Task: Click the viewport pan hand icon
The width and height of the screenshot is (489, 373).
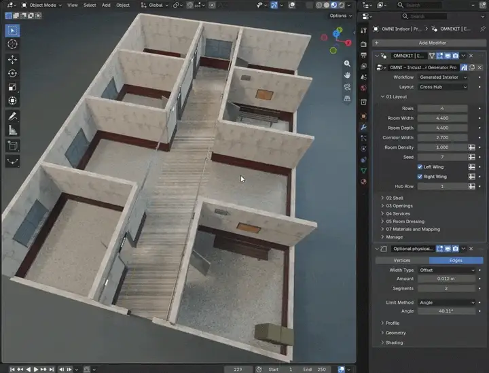Action: [x=347, y=75]
